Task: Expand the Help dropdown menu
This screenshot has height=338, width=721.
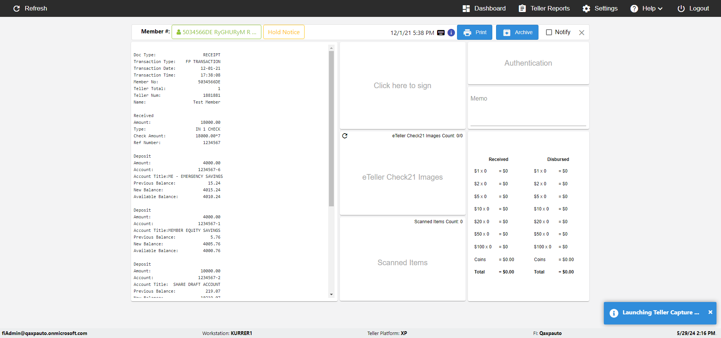Action: pos(646,8)
